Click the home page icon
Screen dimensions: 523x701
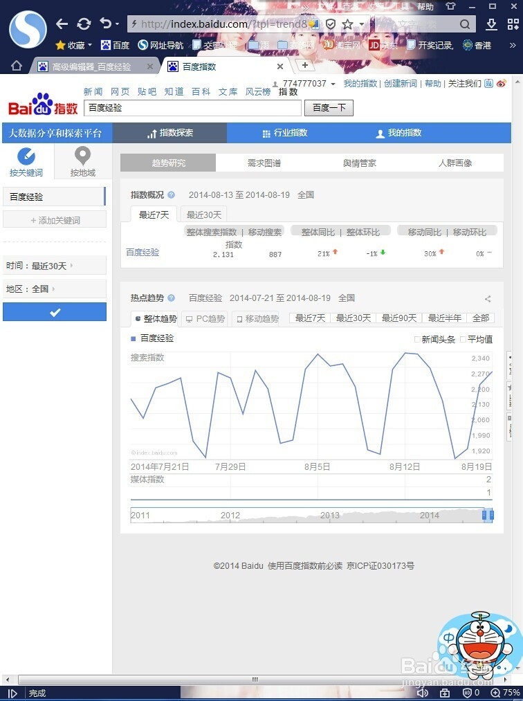point(17,66)
